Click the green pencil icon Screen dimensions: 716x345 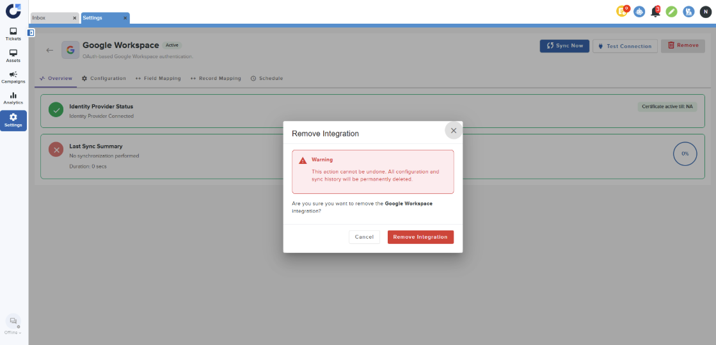coord(672,12)
